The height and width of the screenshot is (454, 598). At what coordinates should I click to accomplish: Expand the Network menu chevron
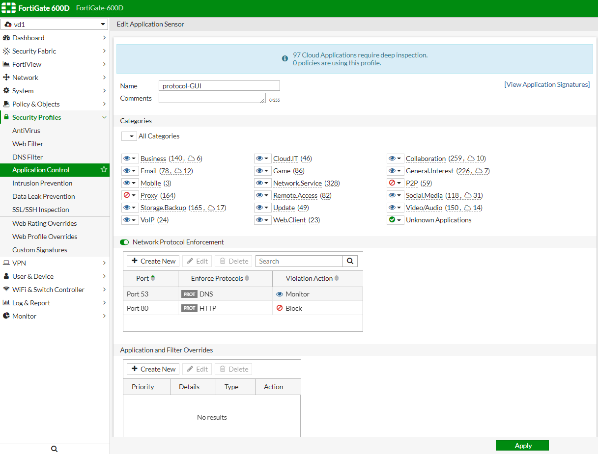coord(104,78)
